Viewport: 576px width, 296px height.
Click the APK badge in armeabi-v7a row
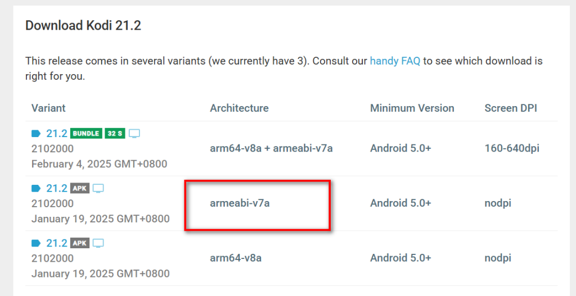[80, 189]
